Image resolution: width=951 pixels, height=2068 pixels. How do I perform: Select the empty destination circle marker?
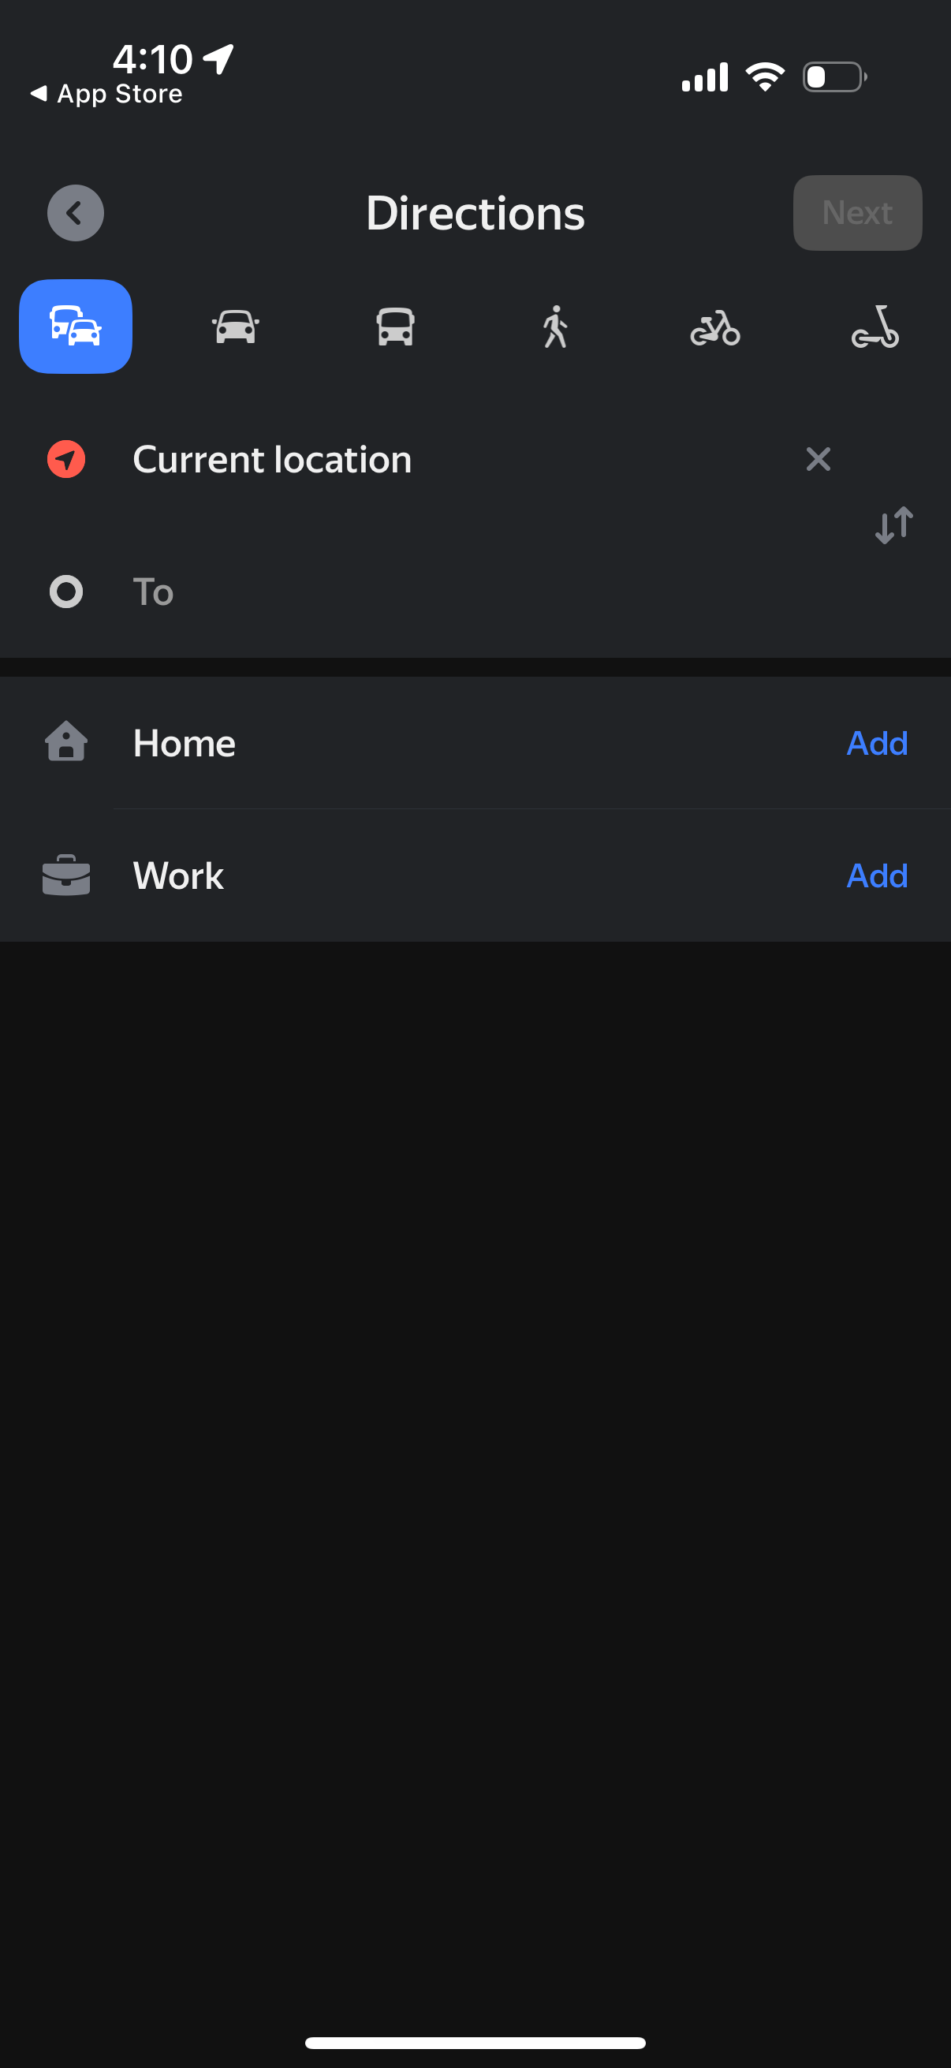(x=65, y=592)
